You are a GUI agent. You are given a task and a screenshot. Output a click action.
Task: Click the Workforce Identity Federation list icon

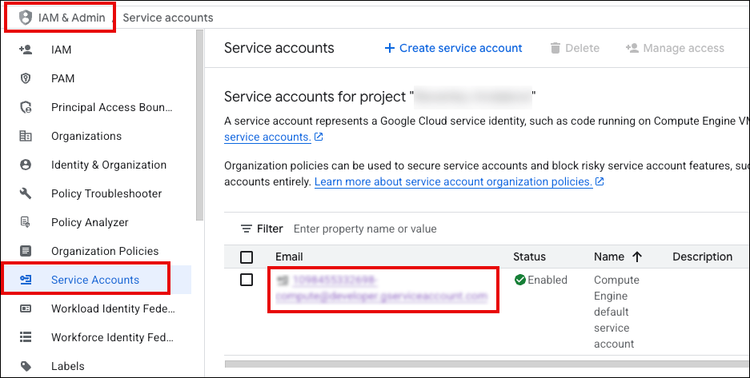[x=26, y=337]
